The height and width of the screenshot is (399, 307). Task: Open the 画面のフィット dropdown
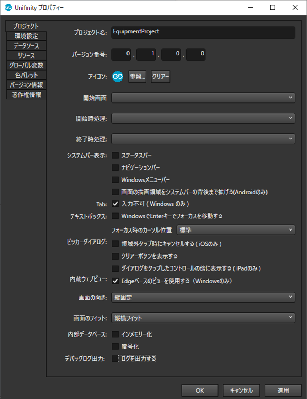[203, 318]
